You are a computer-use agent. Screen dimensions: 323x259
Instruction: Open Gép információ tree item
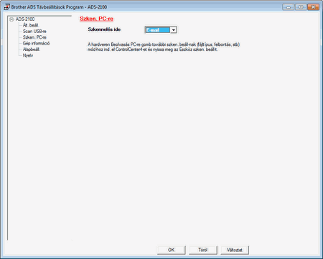(36, 43)
